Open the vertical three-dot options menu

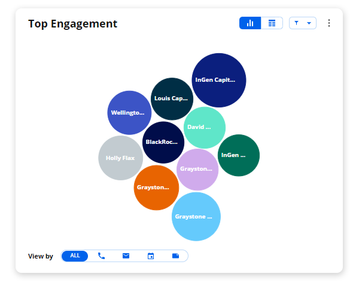(329, 23)
